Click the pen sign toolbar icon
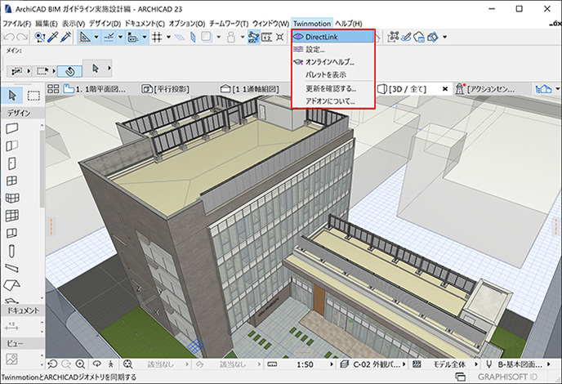Viewport: 562px width, 384px height. pos(407,37)
